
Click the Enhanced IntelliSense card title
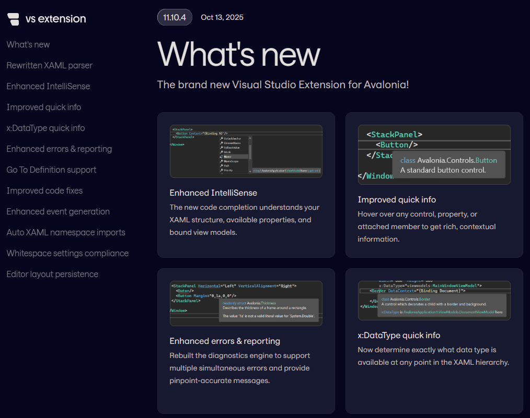click(213, 193)
